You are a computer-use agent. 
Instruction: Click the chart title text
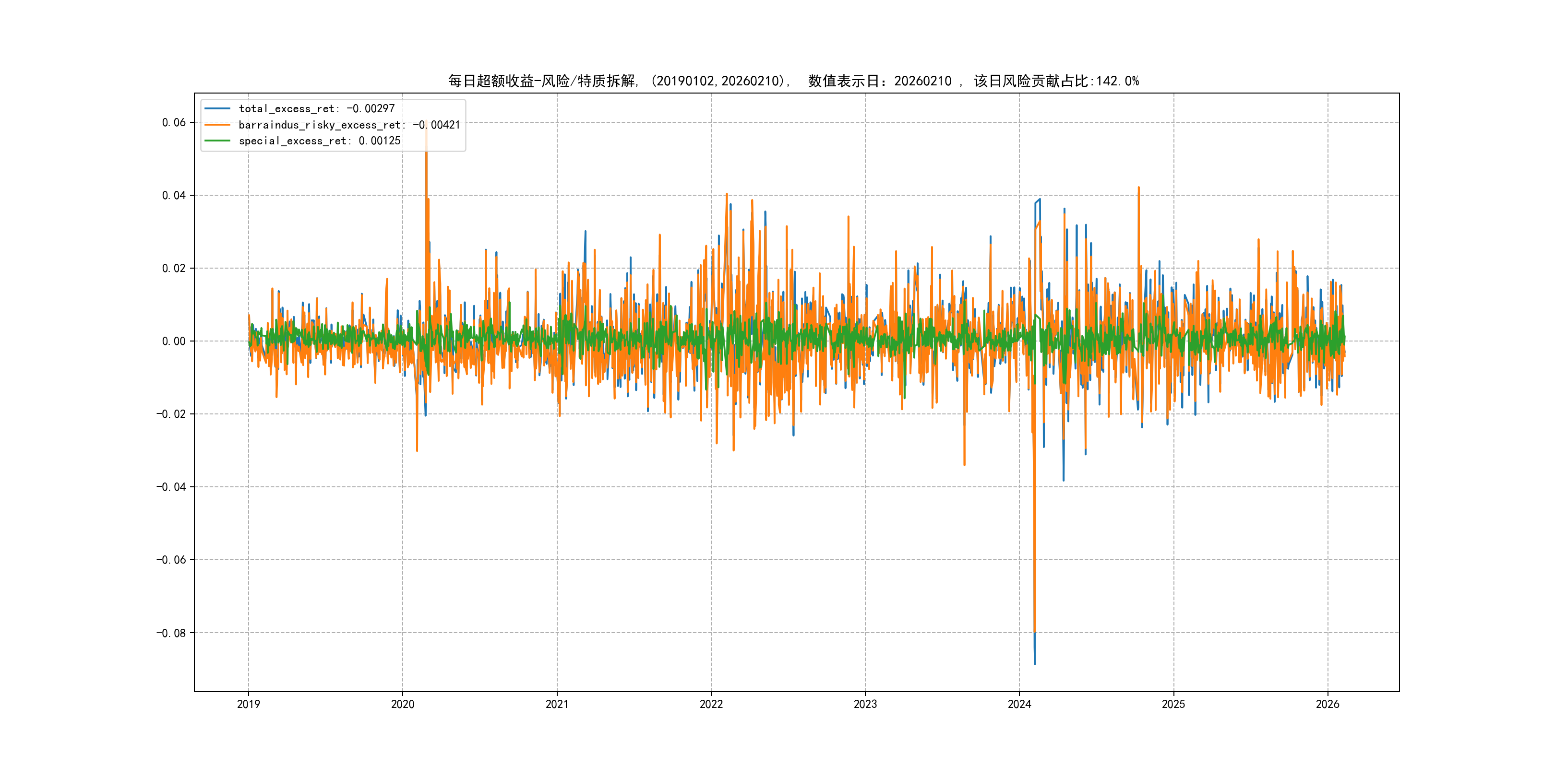(793, 81)
